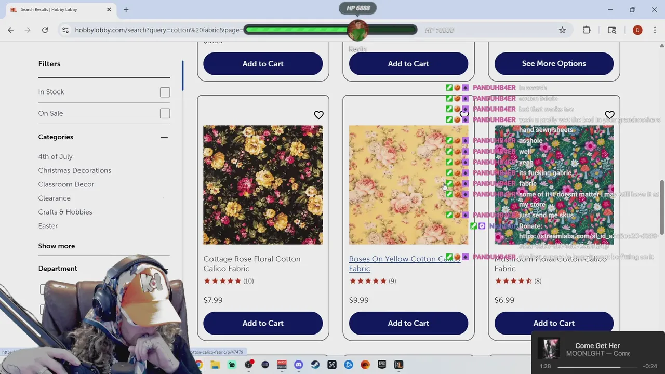Bookmark this page with the star icon
This screenshot has width=665, height=374.
(x=562, y=30)
